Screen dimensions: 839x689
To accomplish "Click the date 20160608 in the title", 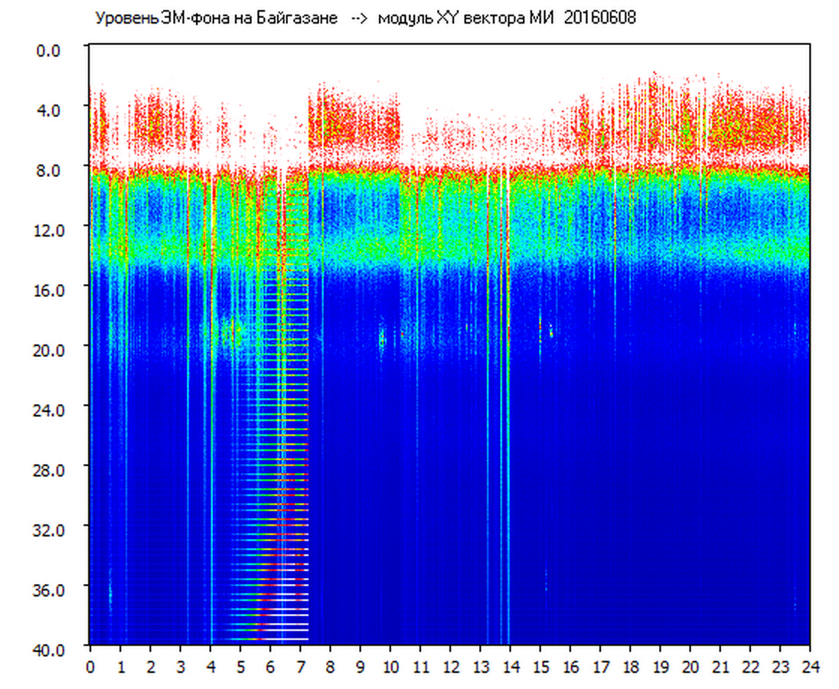I will coord(600,18).
